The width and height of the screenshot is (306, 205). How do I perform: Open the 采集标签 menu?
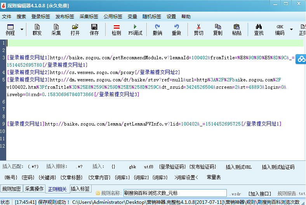click(89, 17)
